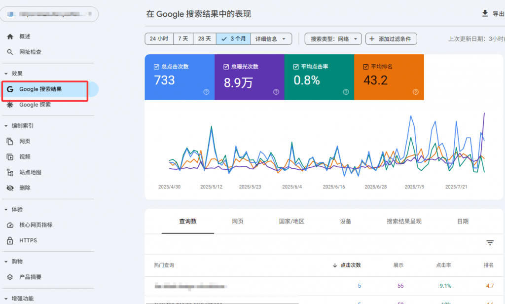Select the 设备 tab
Viewport: 505px width, 304px height.
pyautogui.click(x=345, y=222)
